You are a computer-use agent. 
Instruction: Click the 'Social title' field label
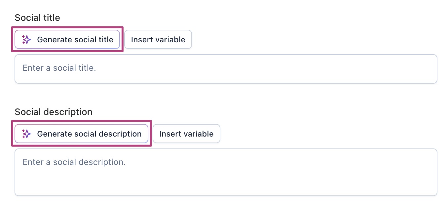(37, 18)
